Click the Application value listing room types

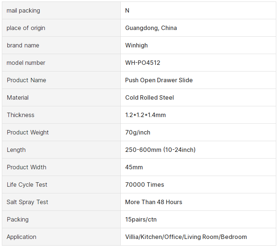(x=186, y=237)
